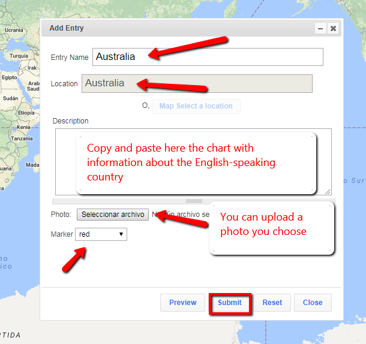Select Etiopía on the map

coord(26,113)
